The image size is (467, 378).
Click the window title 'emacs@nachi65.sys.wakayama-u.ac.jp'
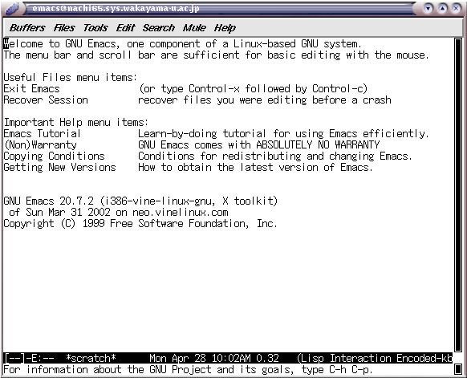pos(116,8)
